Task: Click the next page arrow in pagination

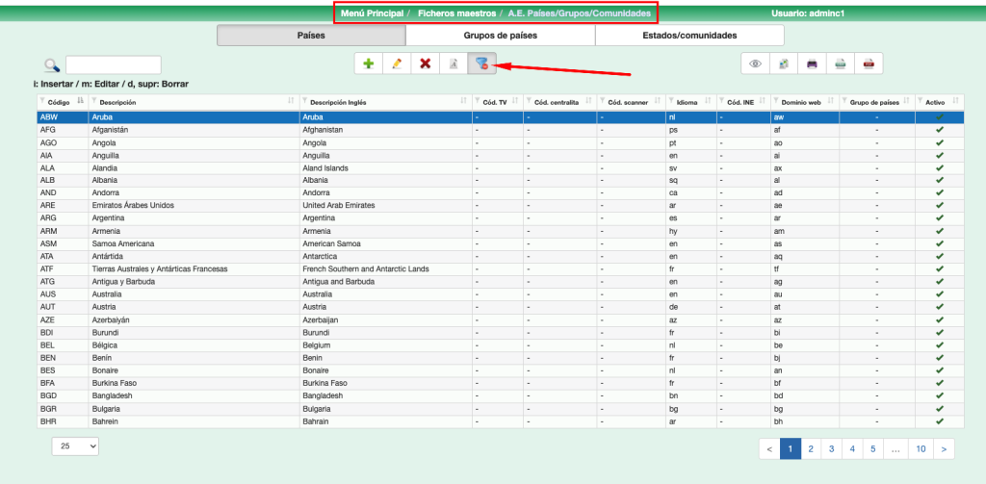Action: [945, 448]
